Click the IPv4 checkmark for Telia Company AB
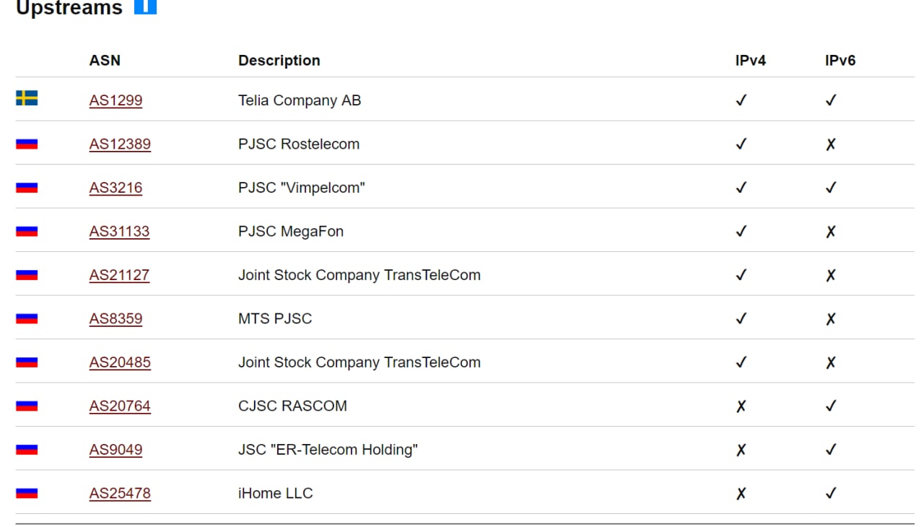This screenshot has height=527, width=924. tap(741, 100)
